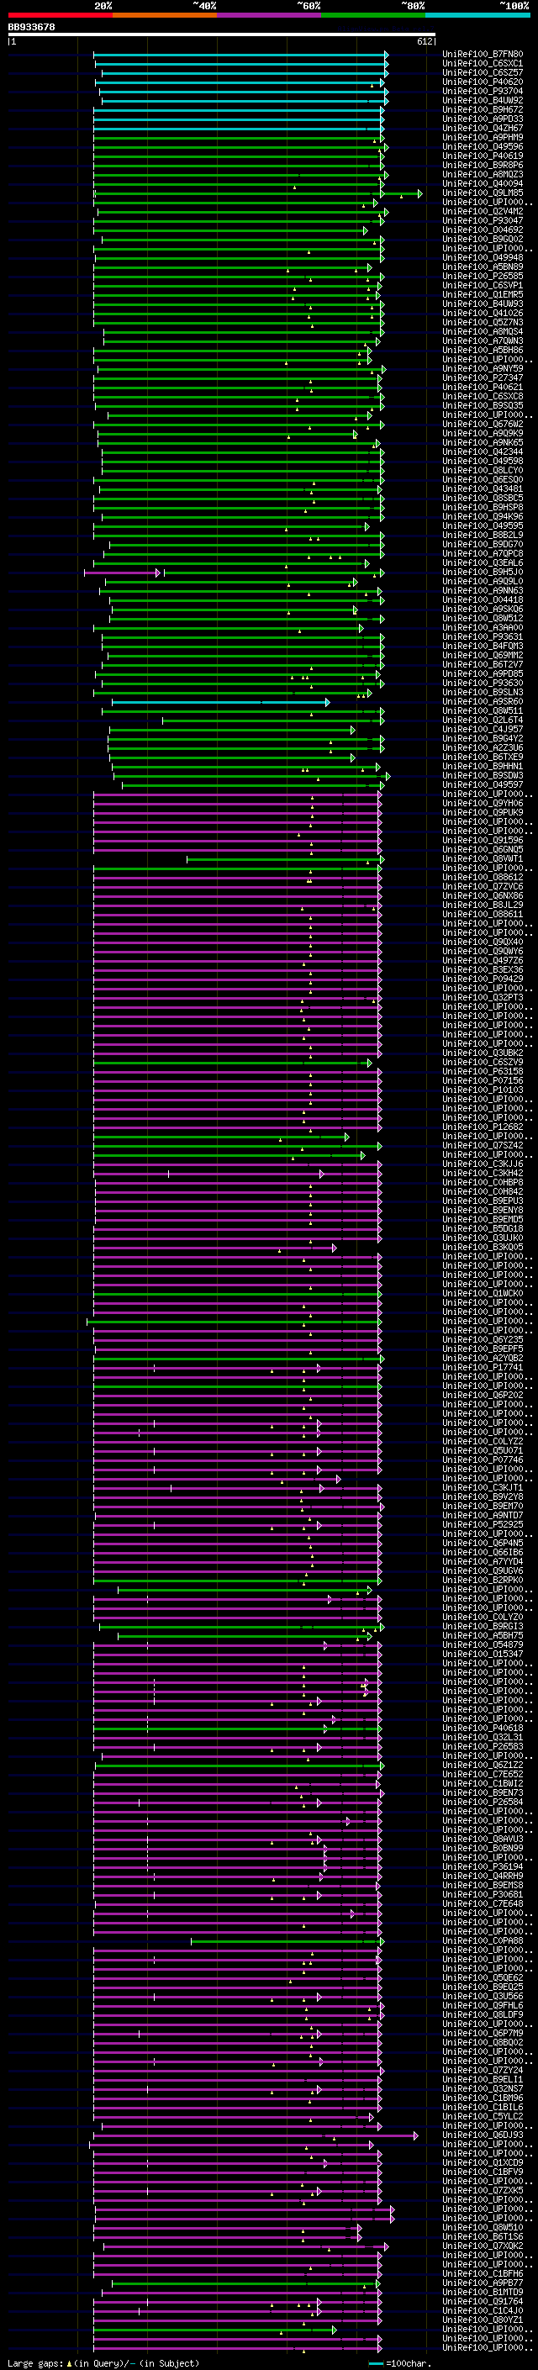The height and width of the screenshot is (2370, 538).
Task: Select hit label UniRef100_Q4ZH67
Action: pos(483,129)
